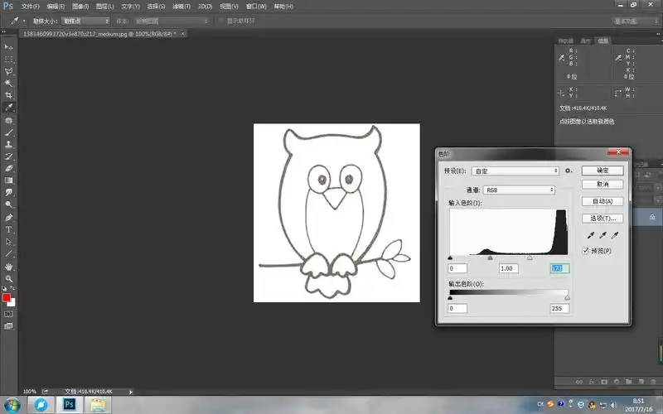Select the Smudge/Blur tool

(x=8, y=192)
